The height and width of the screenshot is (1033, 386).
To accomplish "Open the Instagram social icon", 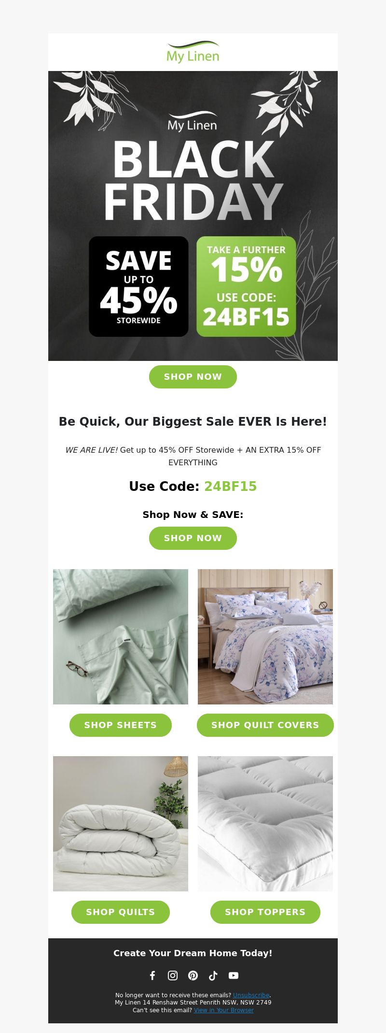I will coord(173,976).
